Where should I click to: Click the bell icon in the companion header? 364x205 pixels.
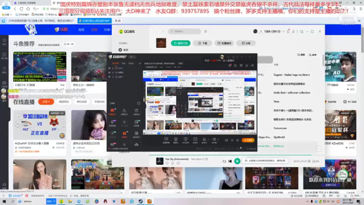[247, 66]
